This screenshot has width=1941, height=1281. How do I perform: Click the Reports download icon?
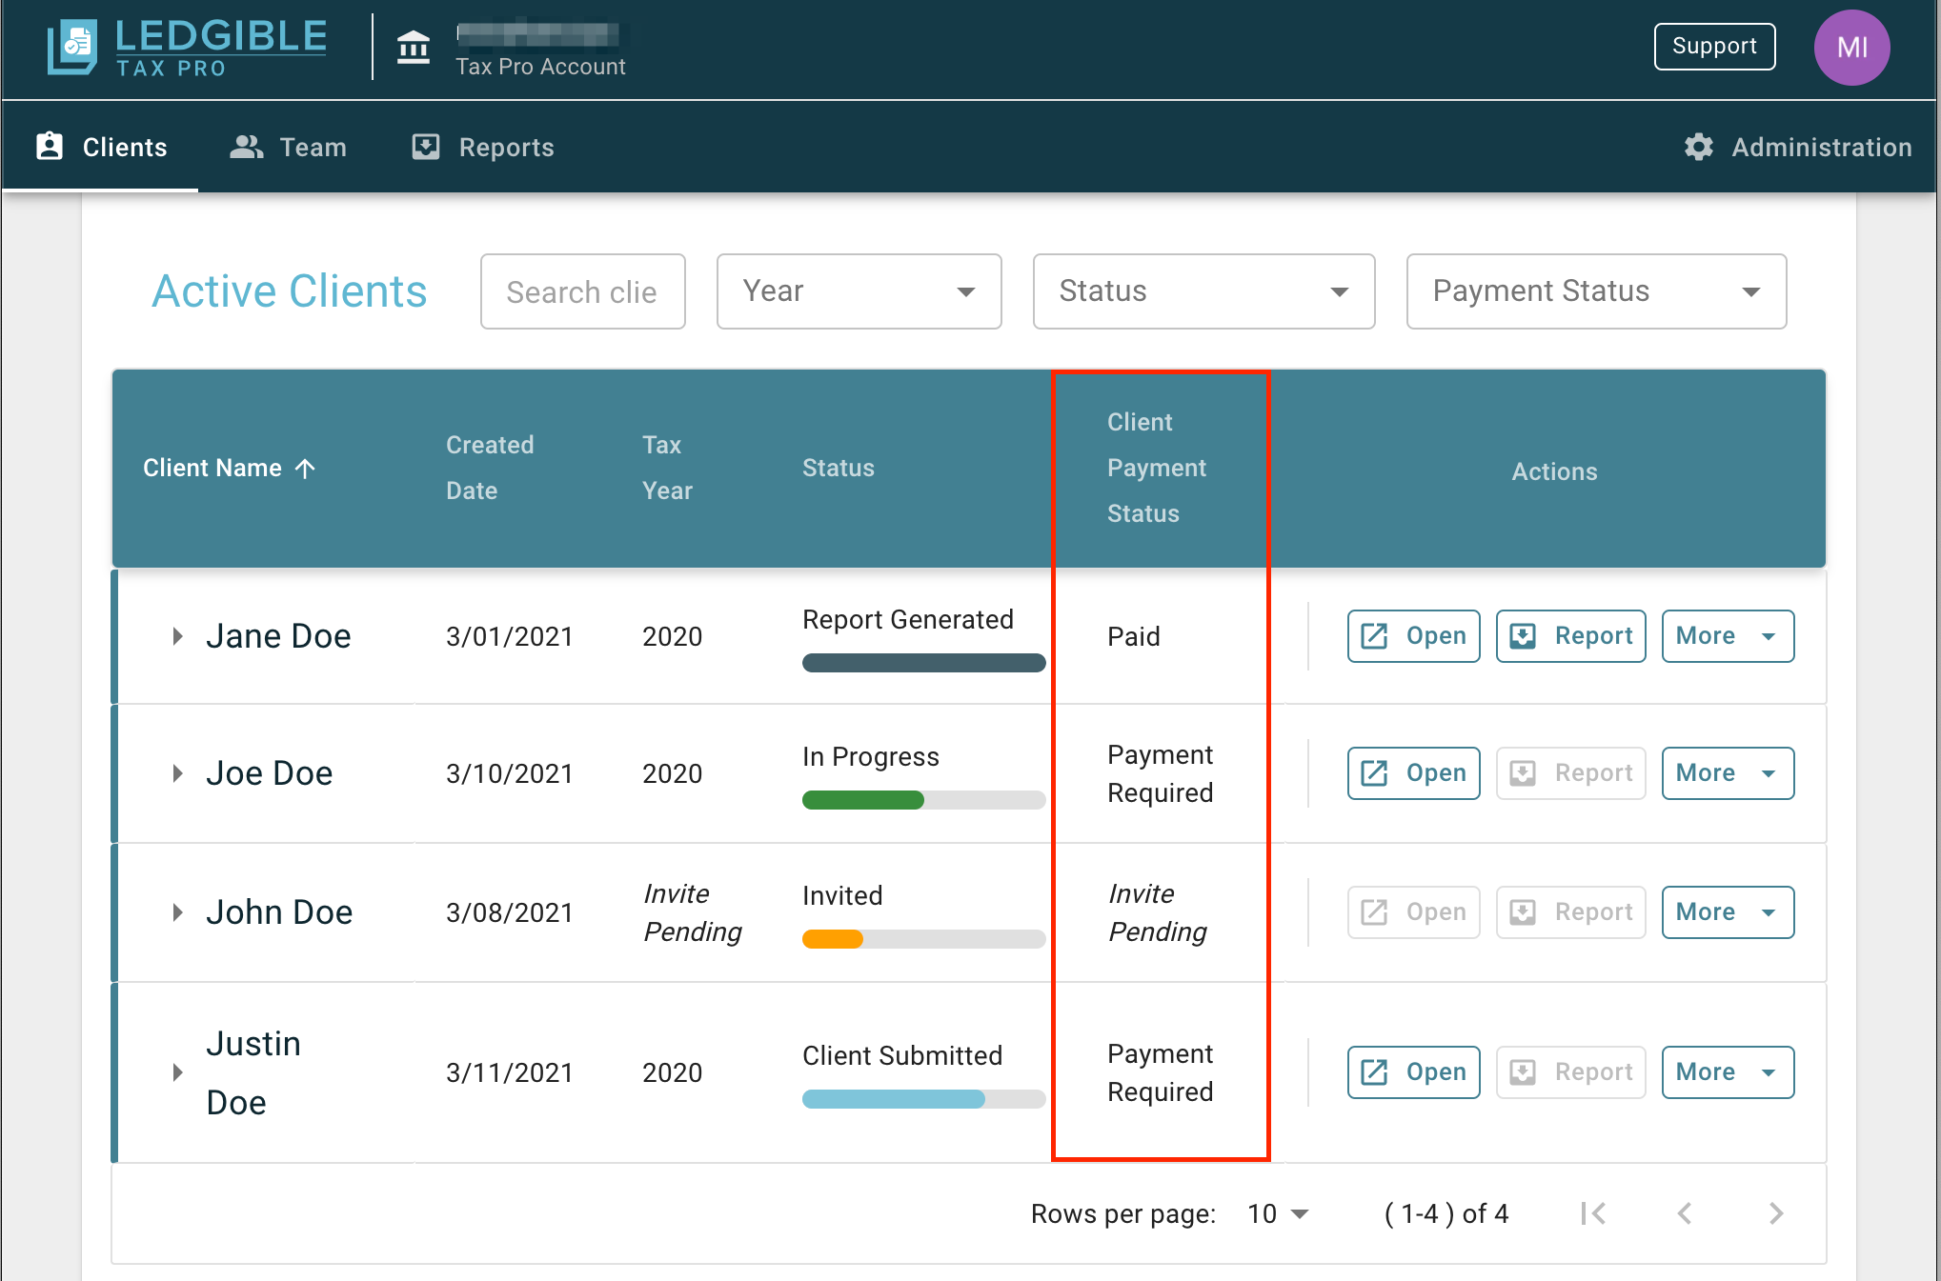pos(425,147)
